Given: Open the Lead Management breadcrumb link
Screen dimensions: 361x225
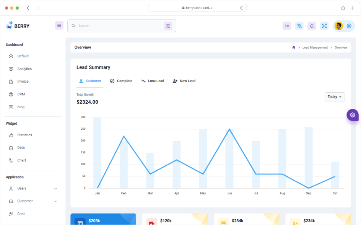Looking at the screenshot, I should point(315,47).
